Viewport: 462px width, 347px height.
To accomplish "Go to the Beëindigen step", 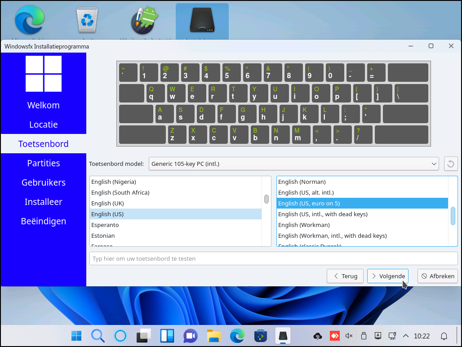I will point(44,221).
